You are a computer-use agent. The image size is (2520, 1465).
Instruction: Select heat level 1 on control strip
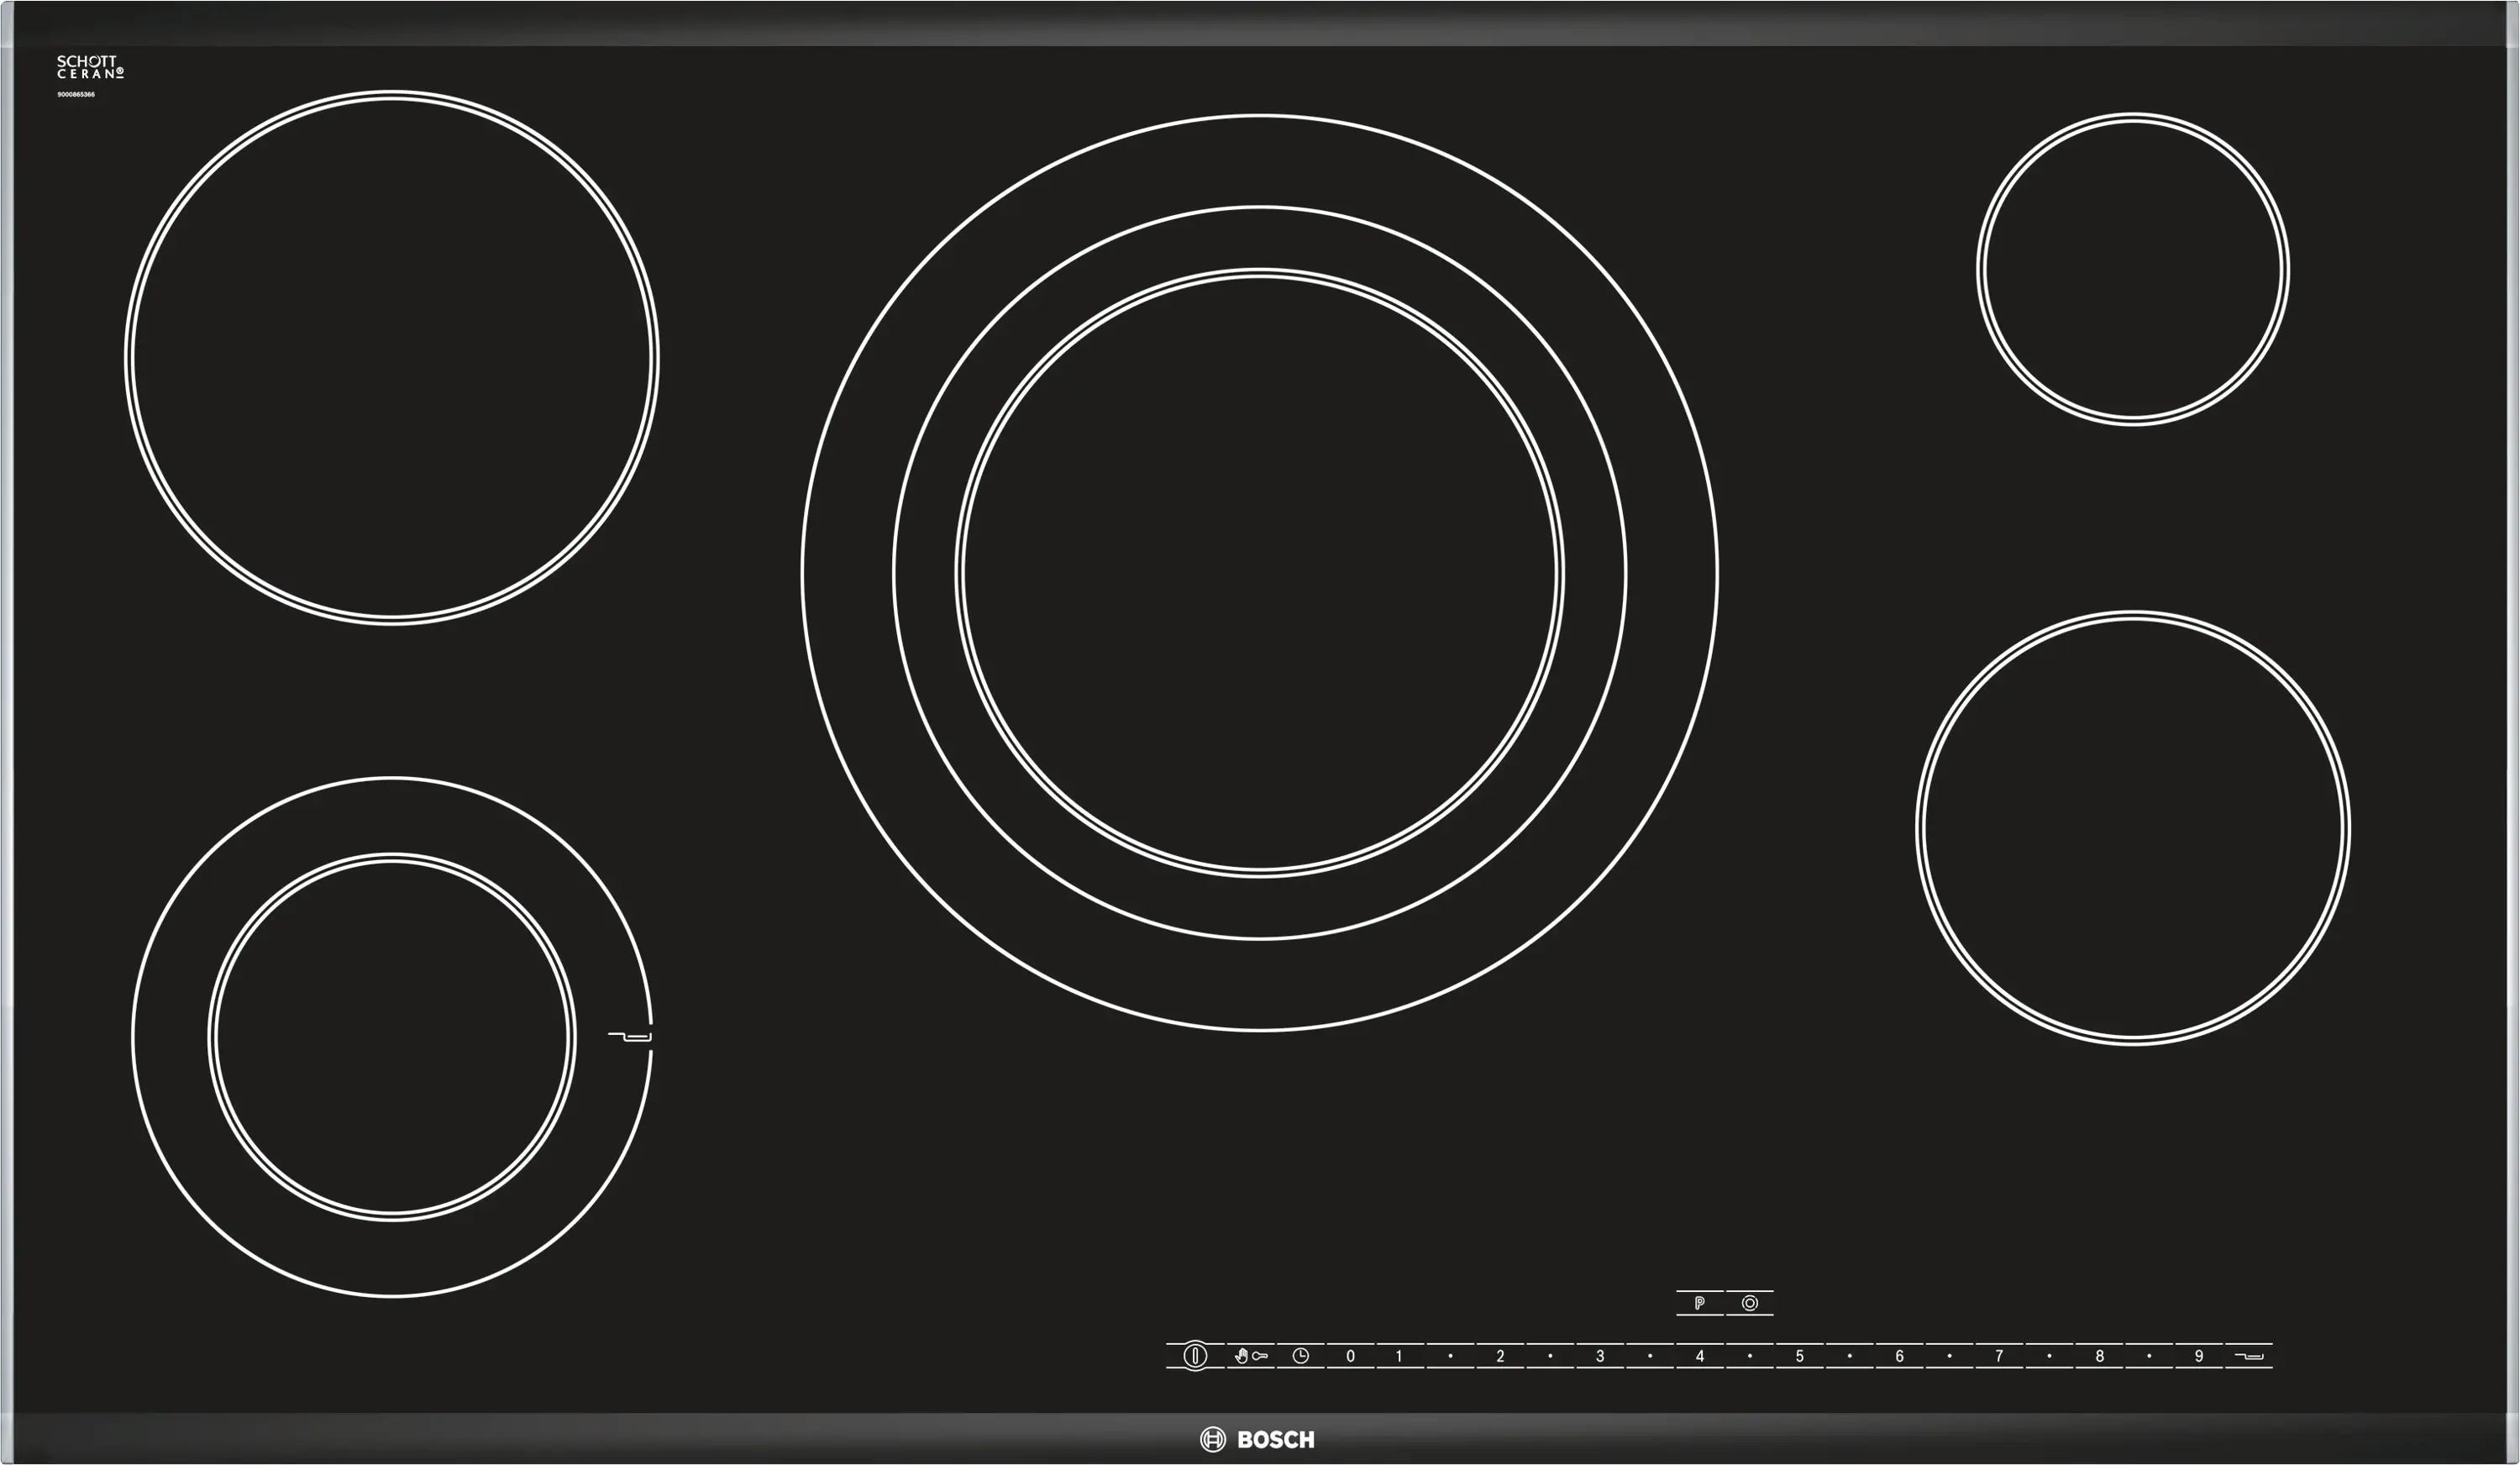[1399, 1356]
